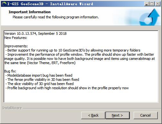Click the Improvements: heading in the notes
This screenshot has width=162, height=124.
coord(16,46)
